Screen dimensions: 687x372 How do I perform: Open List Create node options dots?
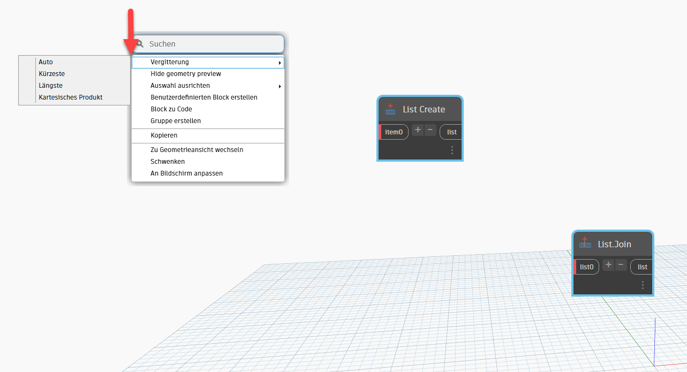[452, 150]
